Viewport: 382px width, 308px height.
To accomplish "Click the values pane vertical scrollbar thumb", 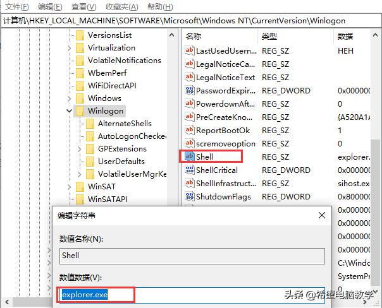I will pyautogui.click(x=375, y=211).
